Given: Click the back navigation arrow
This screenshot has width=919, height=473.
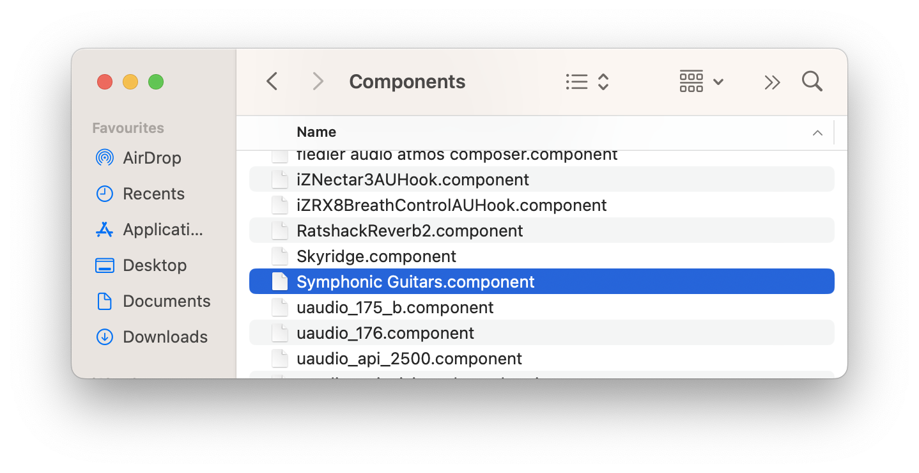Looking at the screenshot, I should pyautogui.click(x=272, y=82).
